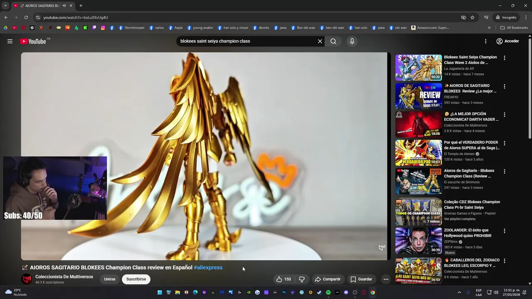
Task: Open the FREAKYU Aioros review thumbnail
Action: pos(419,96)
